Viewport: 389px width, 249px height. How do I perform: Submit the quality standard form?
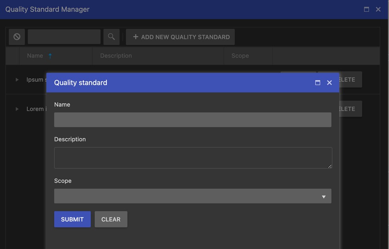click(72, 219)
